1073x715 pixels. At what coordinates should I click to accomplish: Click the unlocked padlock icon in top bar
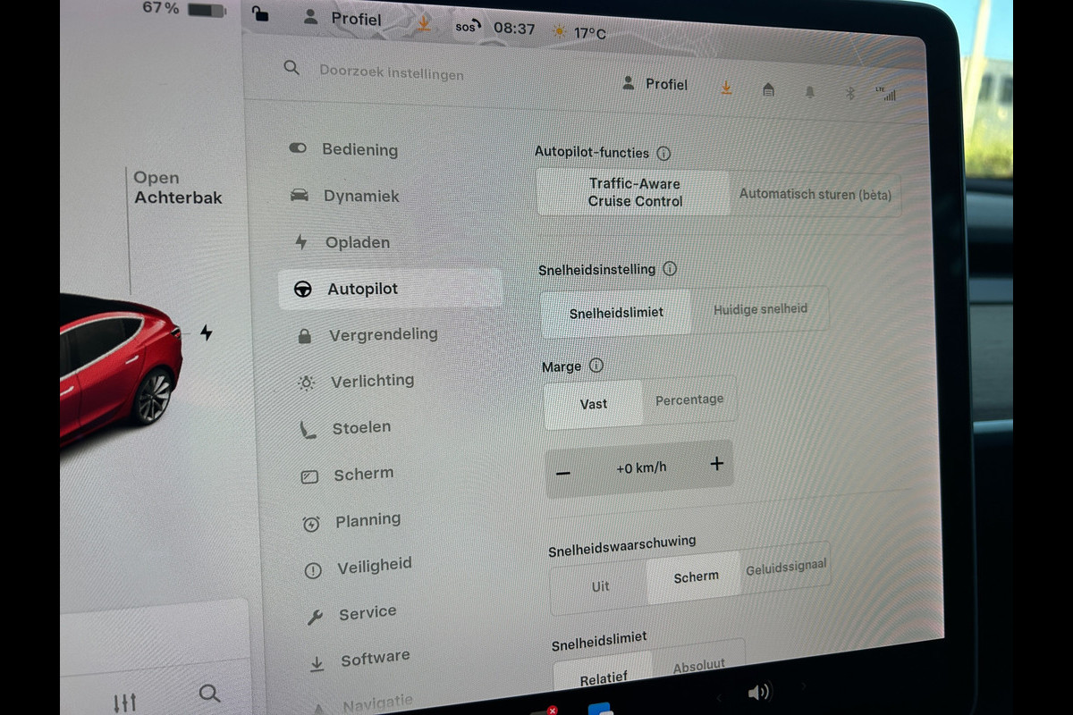[x=260, y=13]
